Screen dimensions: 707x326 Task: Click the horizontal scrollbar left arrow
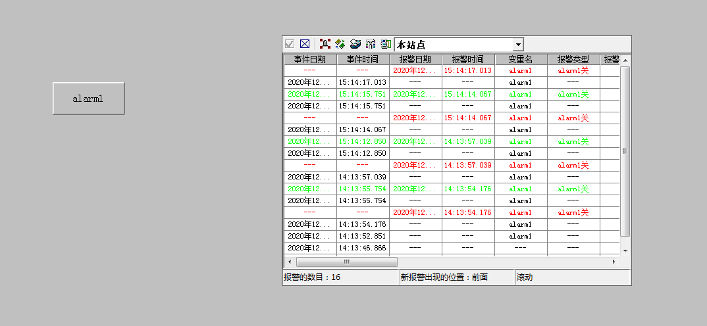290,262
